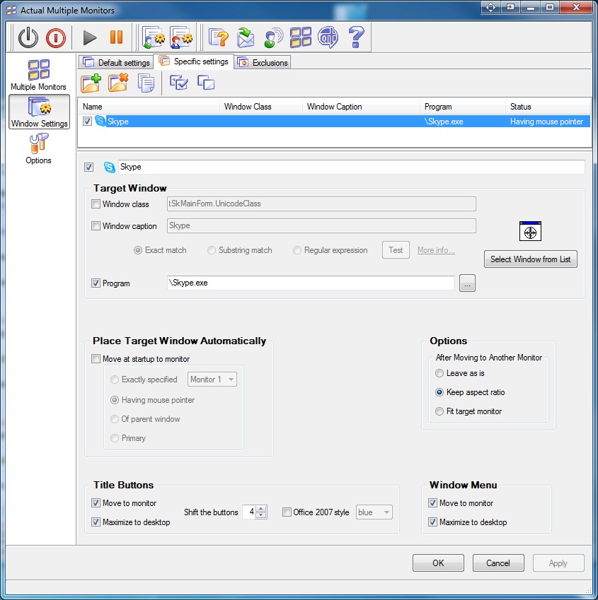Switch to the Default settings tab
598x600 pixels.
(116, 62)
